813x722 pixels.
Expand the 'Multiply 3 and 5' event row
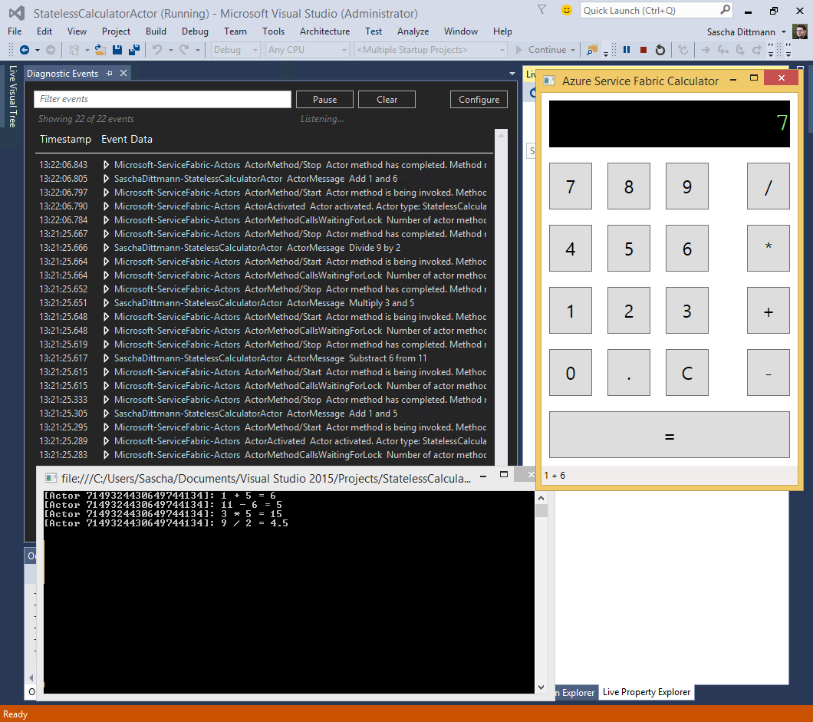106,303
